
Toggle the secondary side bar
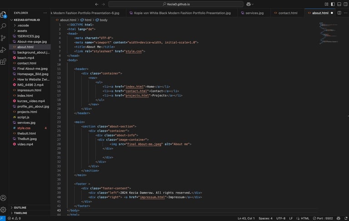click(x=345, y=4)
